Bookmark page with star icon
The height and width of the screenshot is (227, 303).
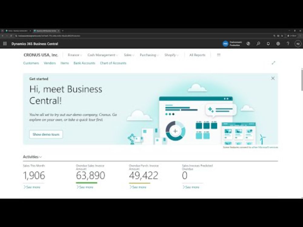click(x=282, y=36)
